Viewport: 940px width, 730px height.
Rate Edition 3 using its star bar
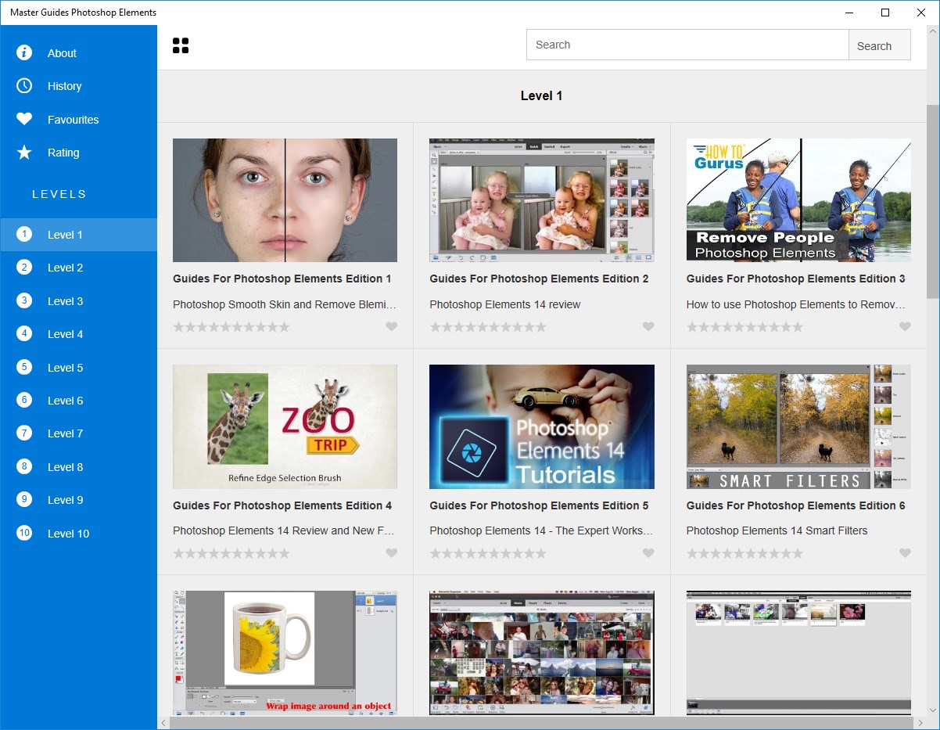tap(744, 327)
